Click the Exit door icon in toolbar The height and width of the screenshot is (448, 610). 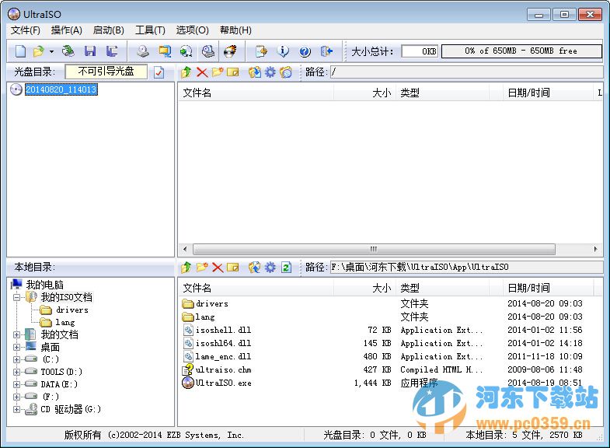click(326, 51)
